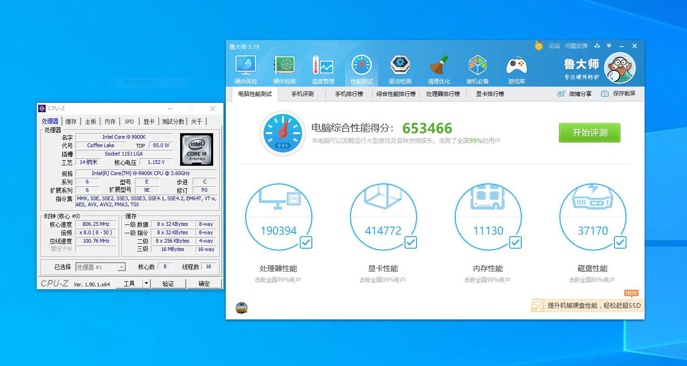Switch to 显卡排行榜 tab
The image size is (687, 366).
490,94
